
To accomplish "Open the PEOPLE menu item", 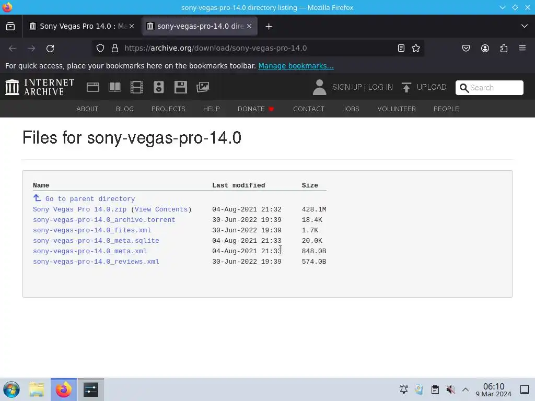I will (x=446, y=109).
